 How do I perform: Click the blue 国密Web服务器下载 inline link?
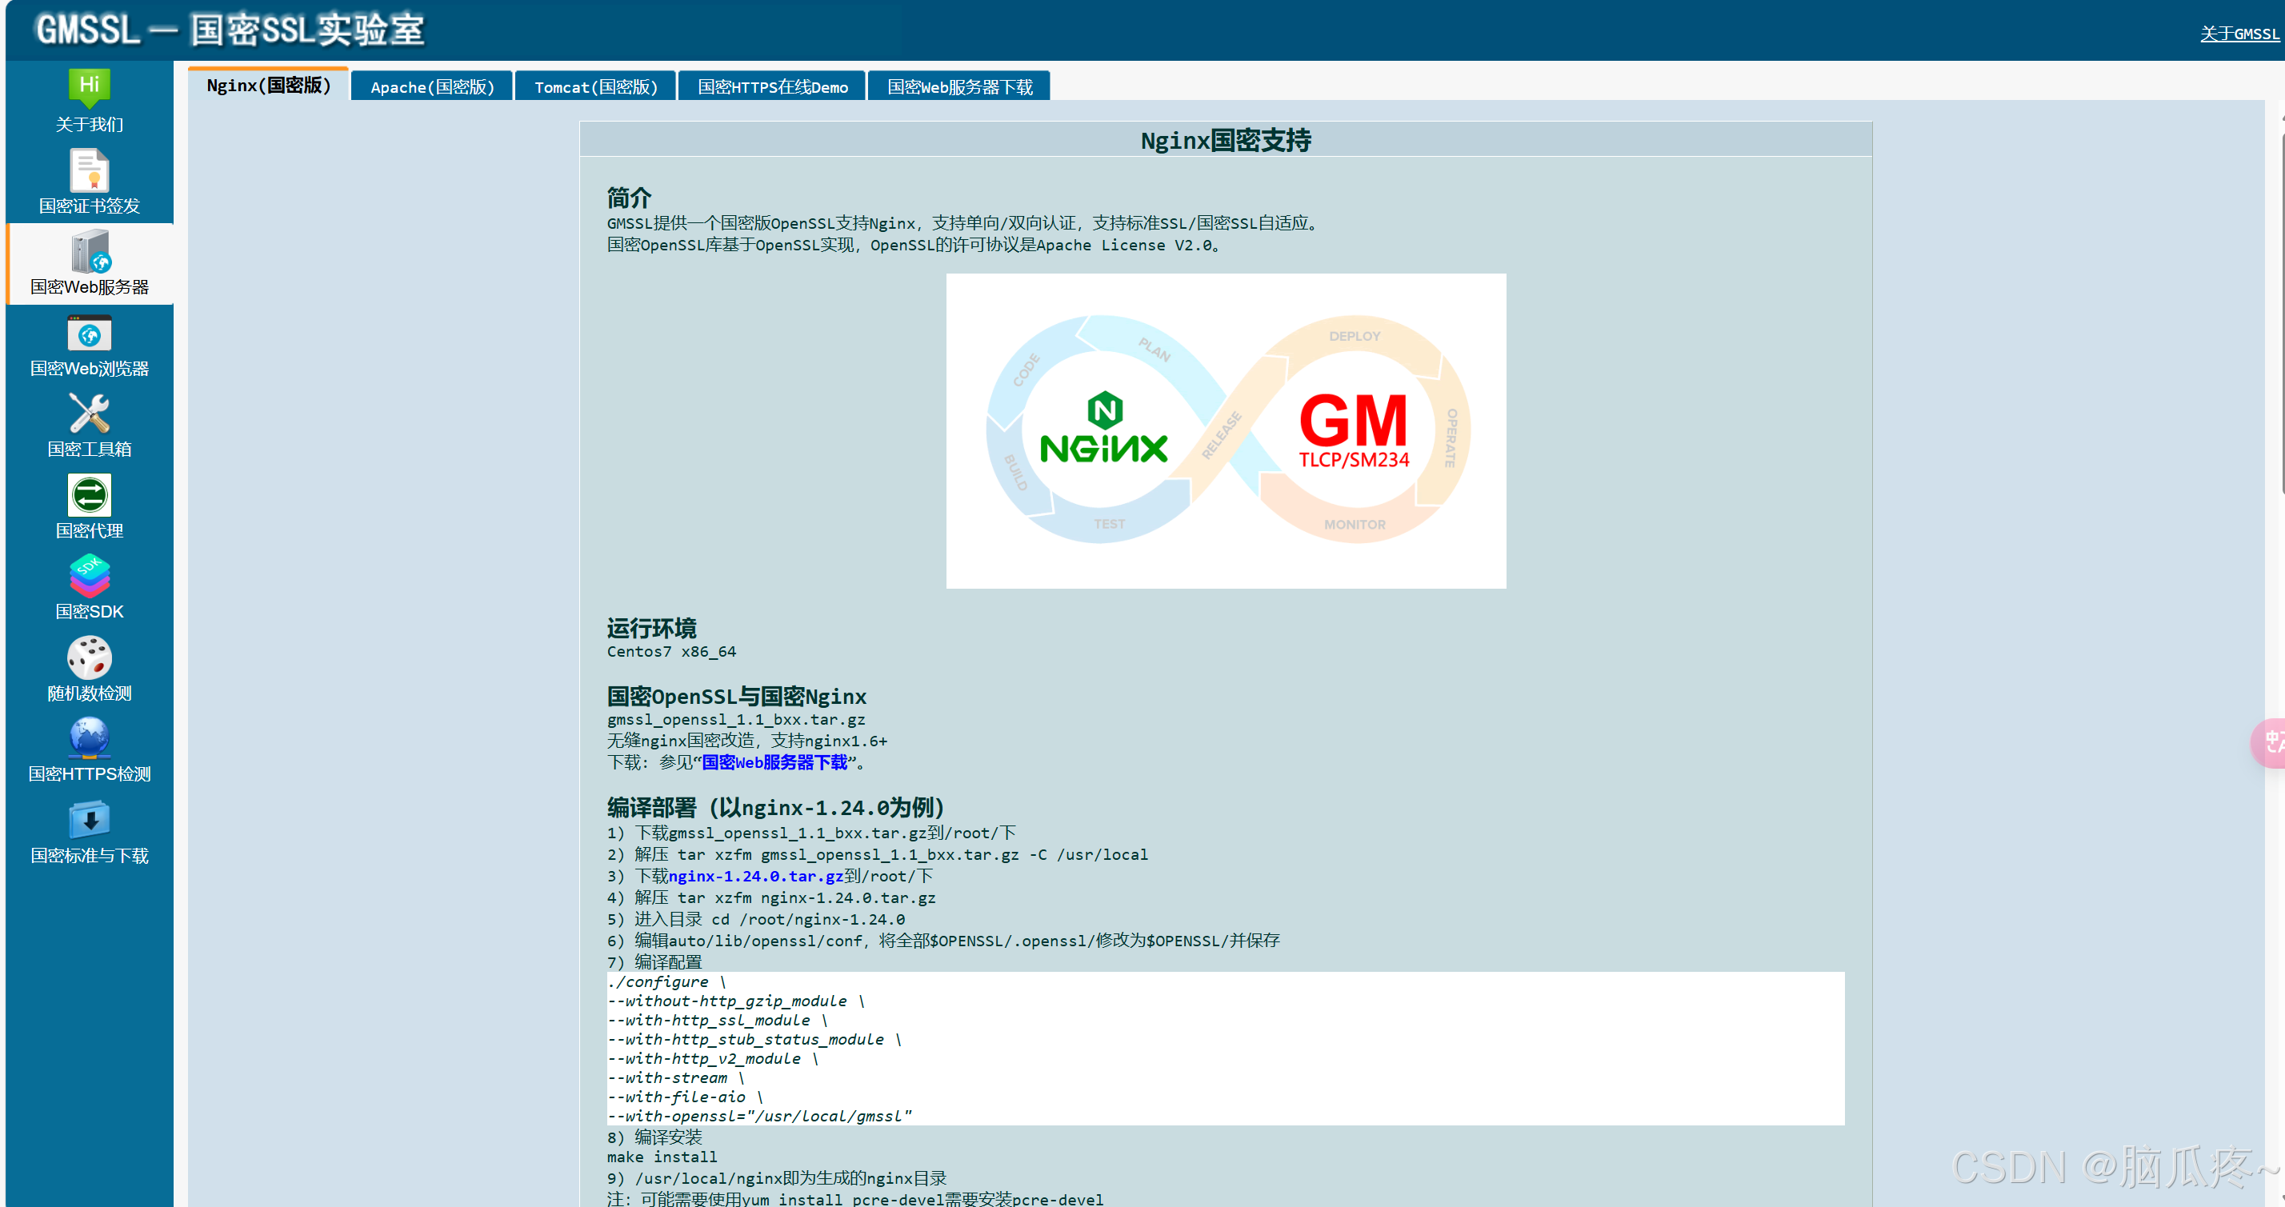coord(774,763)
